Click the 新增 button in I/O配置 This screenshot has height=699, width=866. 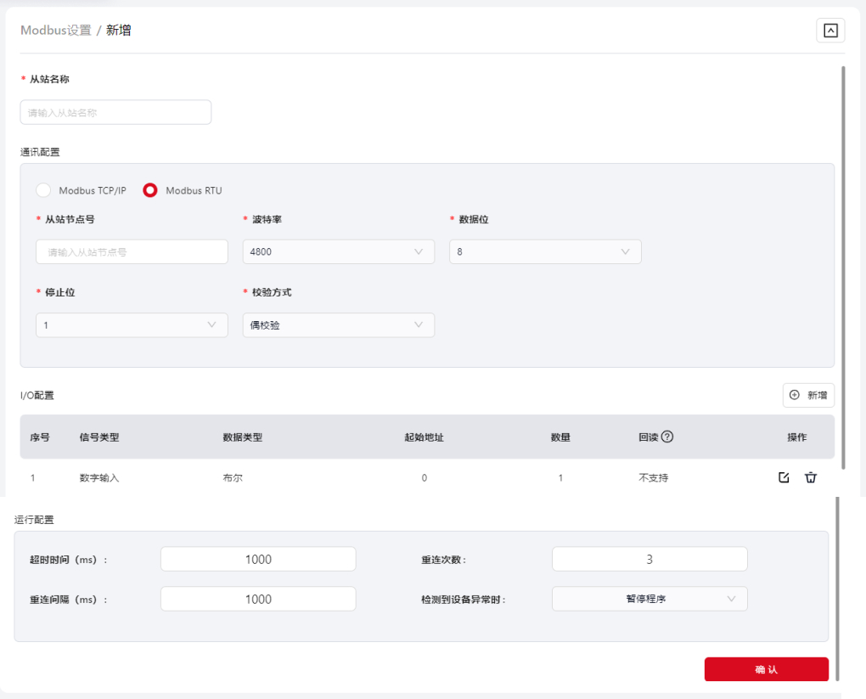[807, 395]
